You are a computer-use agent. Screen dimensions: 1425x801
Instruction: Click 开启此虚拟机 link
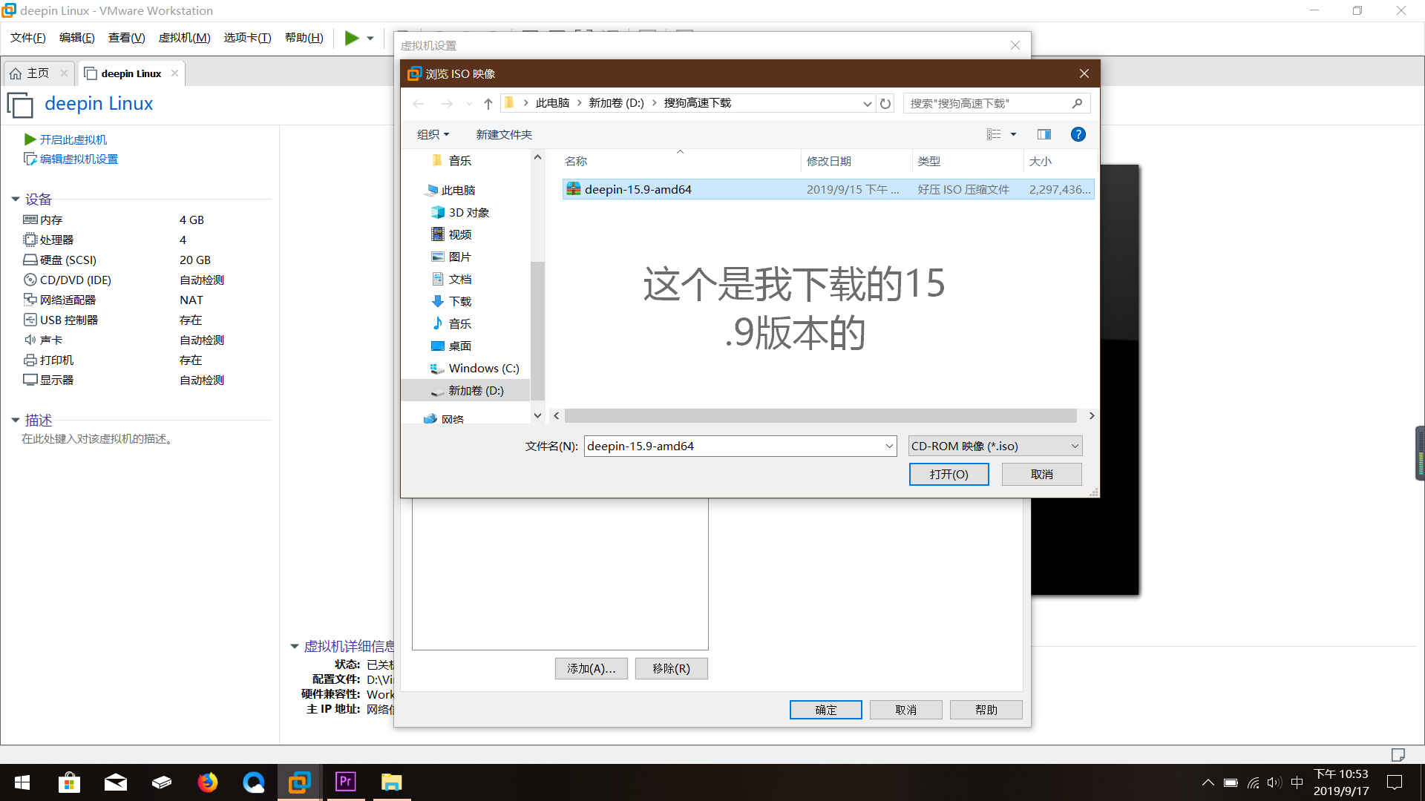pos(73,139)
